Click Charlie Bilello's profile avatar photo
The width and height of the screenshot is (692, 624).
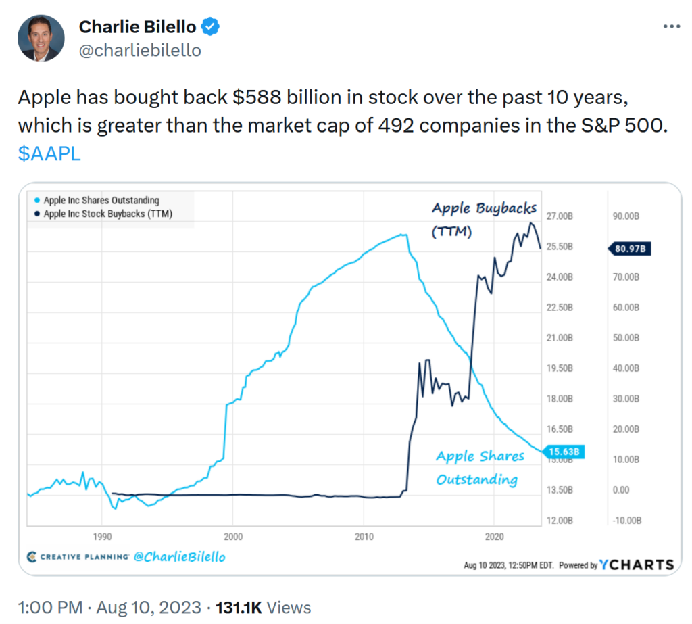click(x=41, y=38)
